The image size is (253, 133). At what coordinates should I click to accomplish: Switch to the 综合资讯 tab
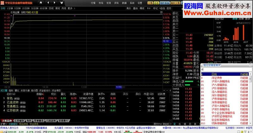[x=23, y=124]
